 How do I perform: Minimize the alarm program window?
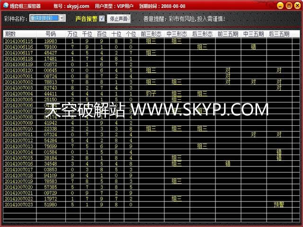pos(281,6)
